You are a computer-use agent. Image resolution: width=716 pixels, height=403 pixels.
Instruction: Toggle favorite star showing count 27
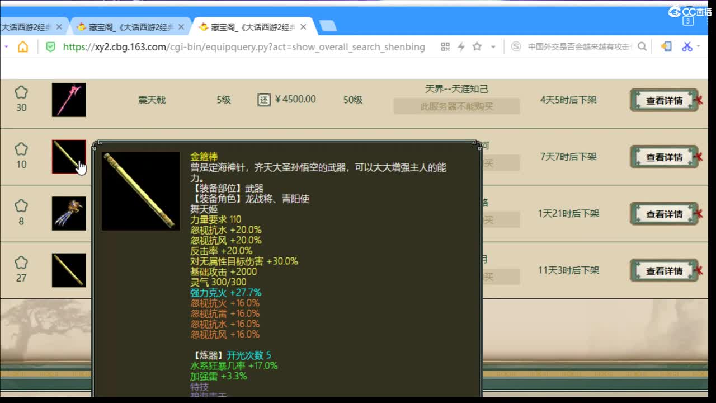tap(21, 263)
